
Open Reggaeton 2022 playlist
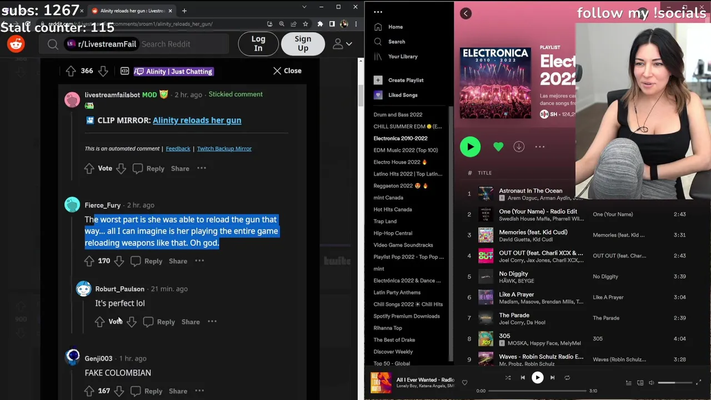(400, 186)
